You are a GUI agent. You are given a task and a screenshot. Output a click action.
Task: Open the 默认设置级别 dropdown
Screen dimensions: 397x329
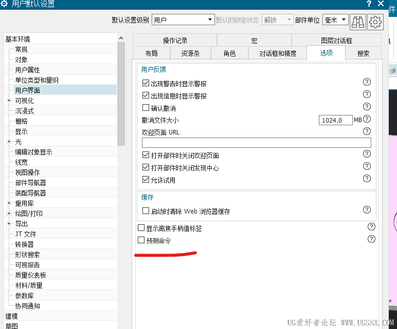point(183,20)
